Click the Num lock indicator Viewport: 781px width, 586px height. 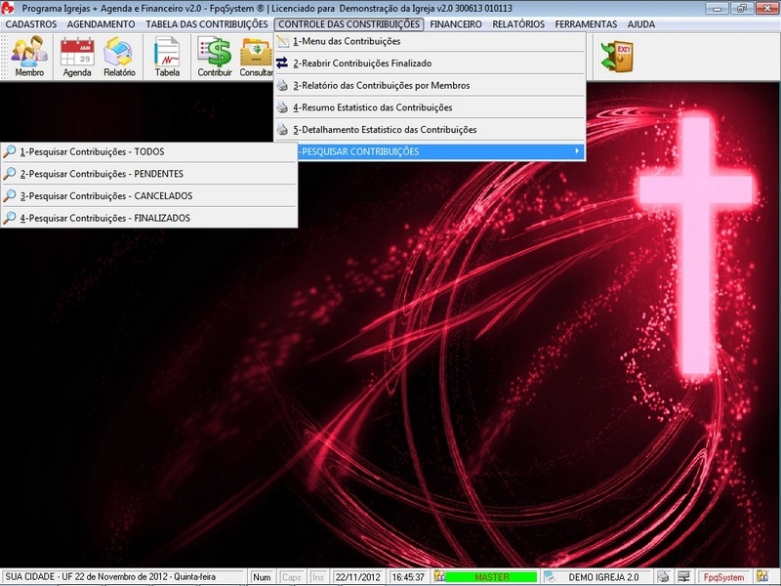pyautogui.click(x=262, y=577)
